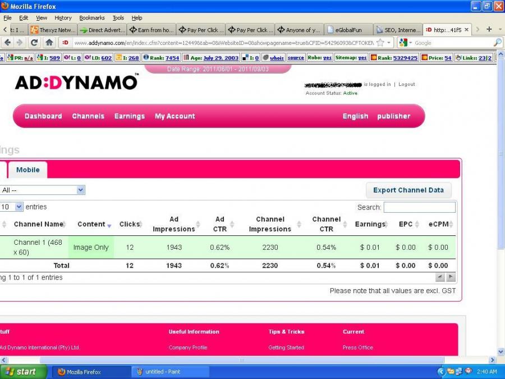Image resolution: width=505 pixels, height=379 pixels.
Task: Switch to the Mobile tab
Action: tap(27, 170)
